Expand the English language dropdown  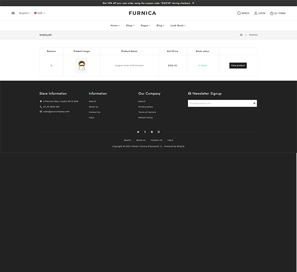pos(24,13)
